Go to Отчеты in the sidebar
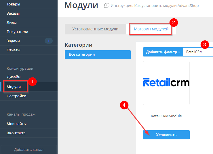The image size is (213, 154). 14,50
